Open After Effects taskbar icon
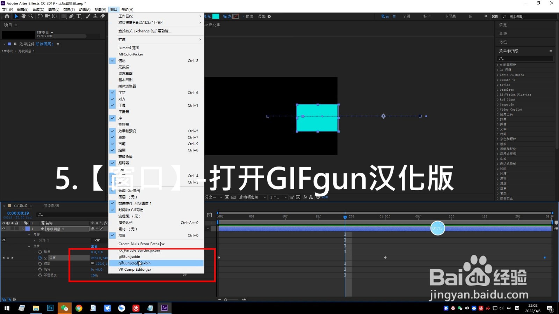 point(164,308)
